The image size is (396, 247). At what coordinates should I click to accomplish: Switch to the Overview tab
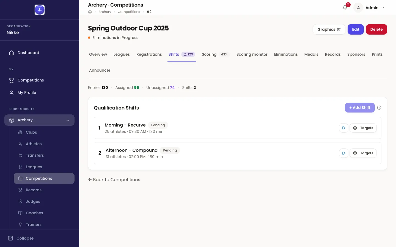(x=98, y=54)
